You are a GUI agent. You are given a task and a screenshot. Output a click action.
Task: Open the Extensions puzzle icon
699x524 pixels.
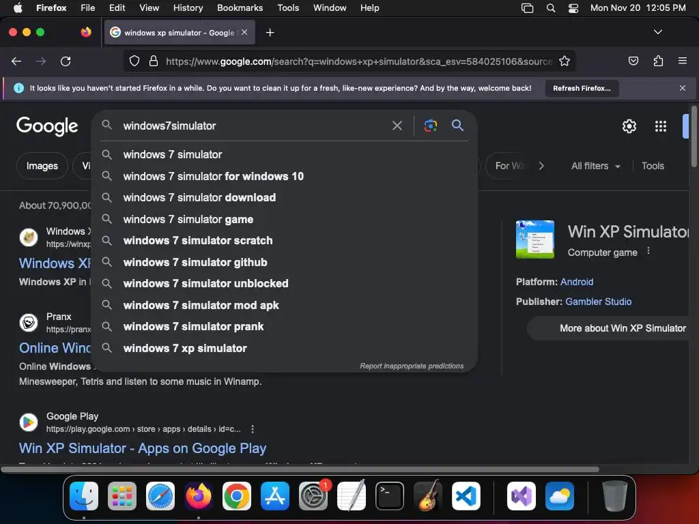coord(658,61)
